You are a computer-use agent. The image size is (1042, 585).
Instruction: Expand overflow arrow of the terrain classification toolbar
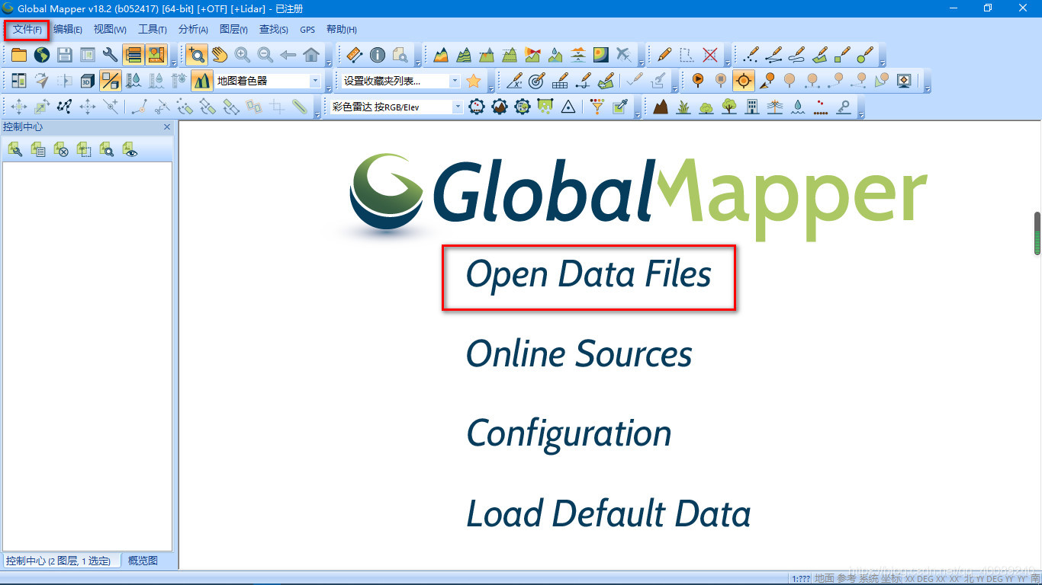tap(861, 114)
